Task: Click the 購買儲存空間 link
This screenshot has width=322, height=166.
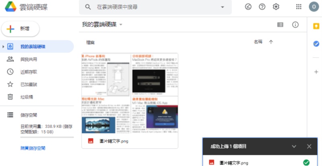Action: click(33, 148)
